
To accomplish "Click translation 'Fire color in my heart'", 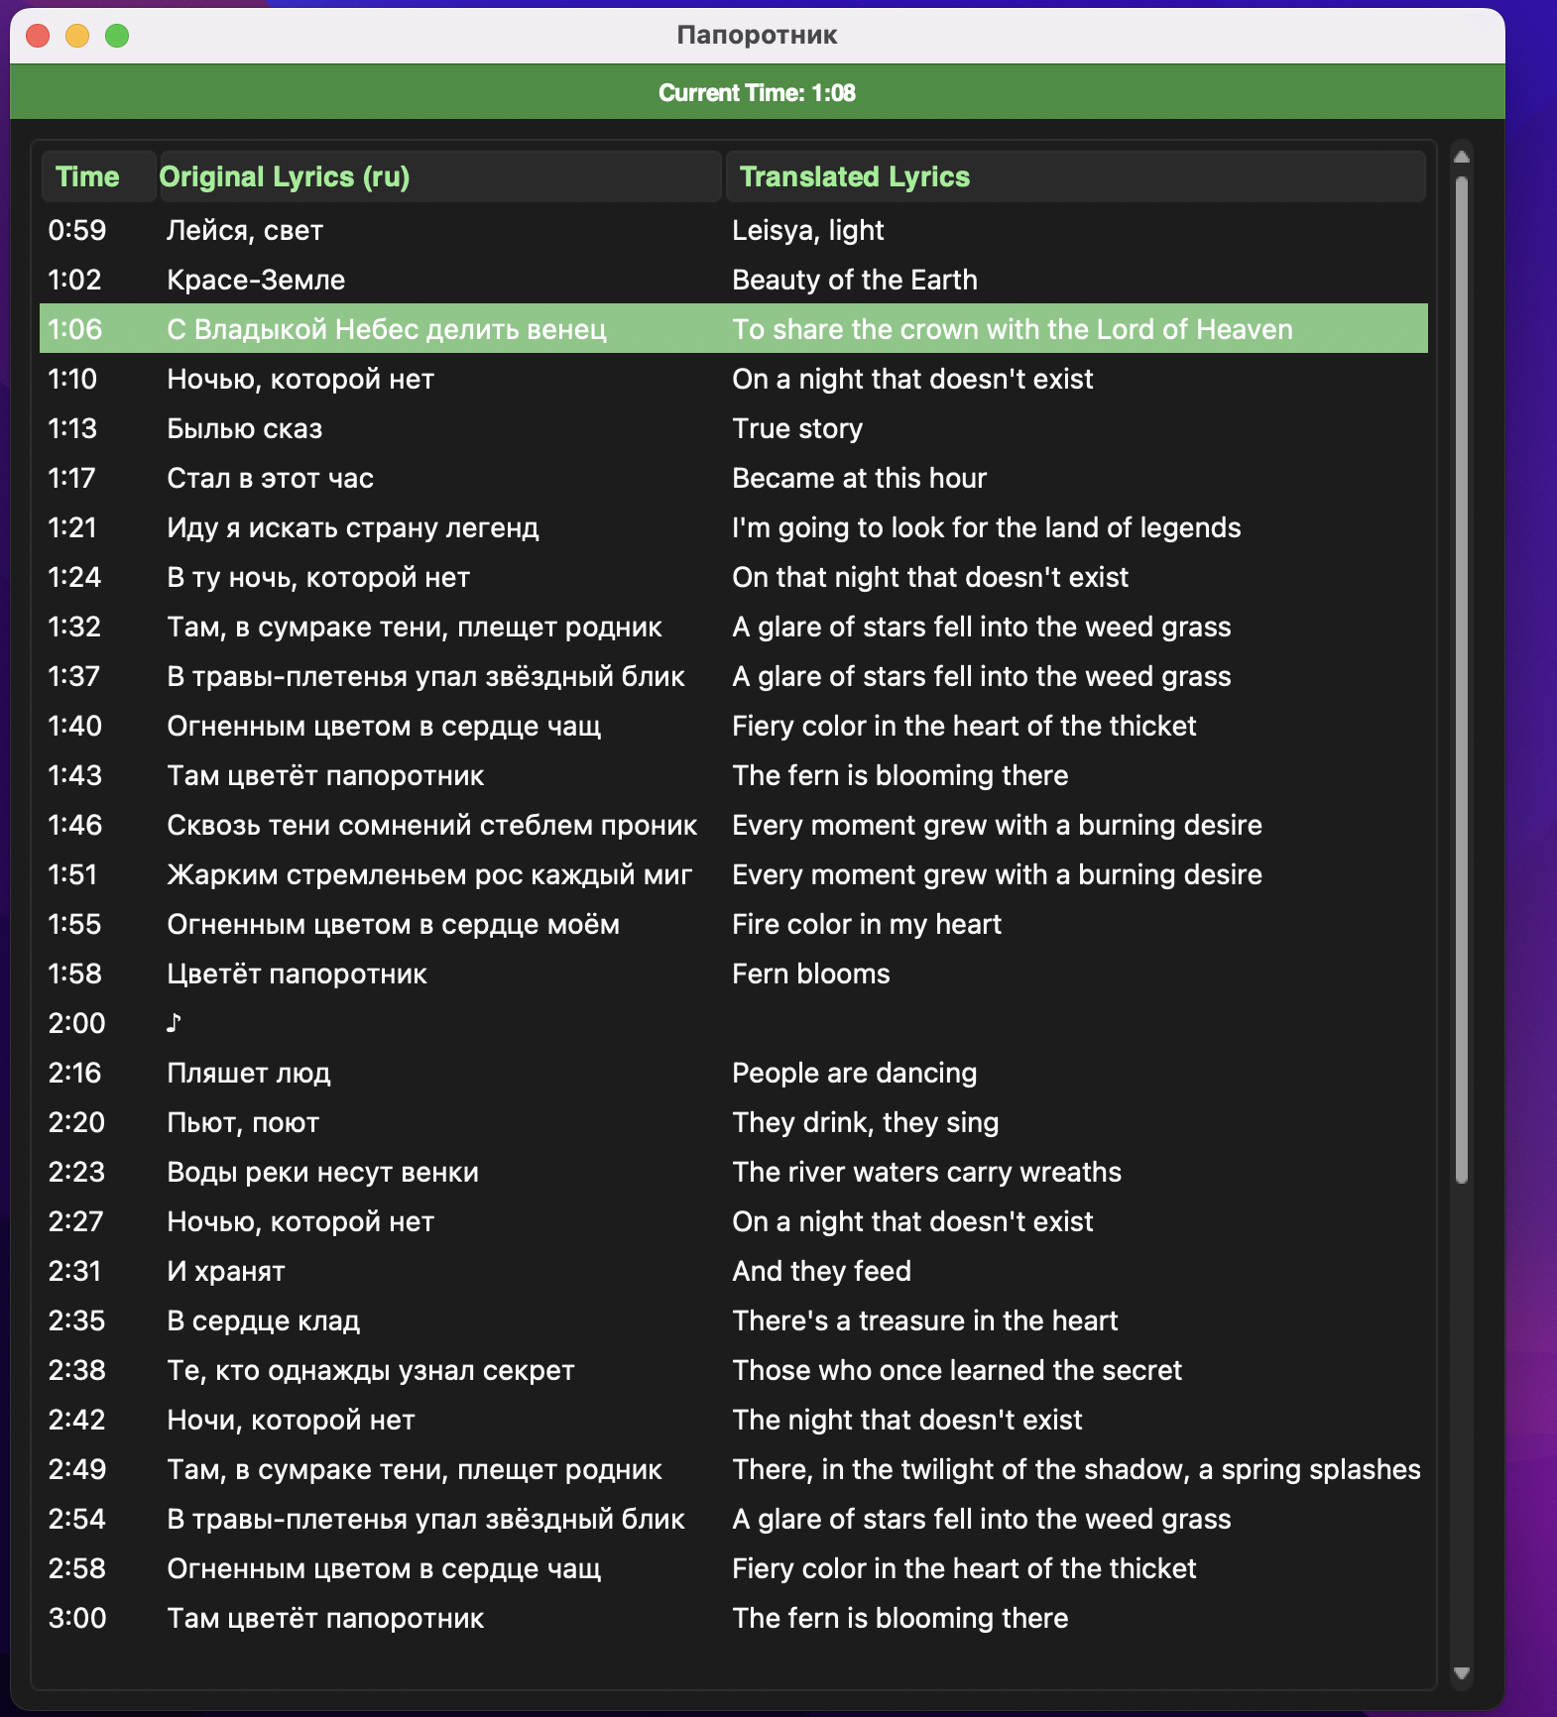I will pyautogui.click(x=867, y=924).
